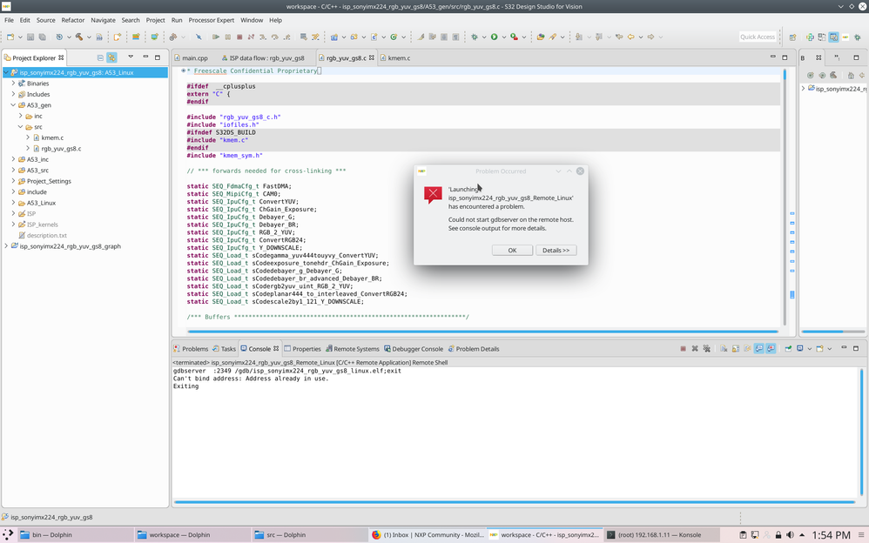
Task: Click Remove All Terminated Launches icon
Action: (707, 349)
